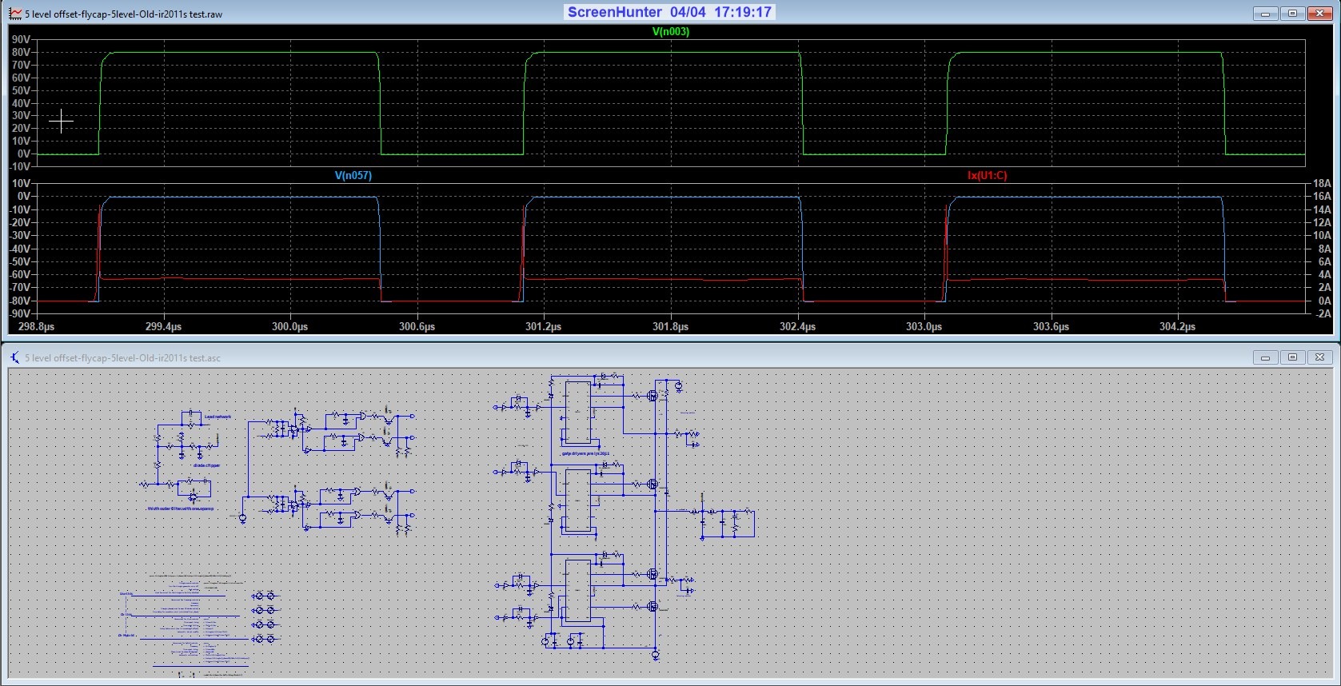
Task: Select the second MOSFET from the top
Action: pos(653,484)
